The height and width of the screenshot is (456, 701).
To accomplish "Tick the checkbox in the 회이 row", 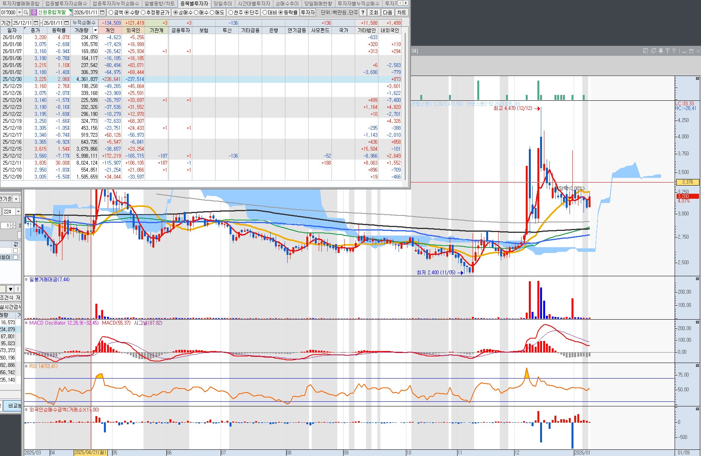I will (16, 257).
